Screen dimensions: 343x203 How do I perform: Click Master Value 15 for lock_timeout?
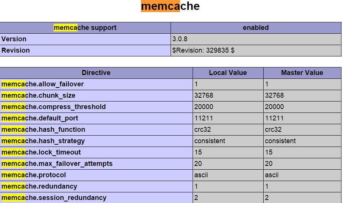(269, 152)
